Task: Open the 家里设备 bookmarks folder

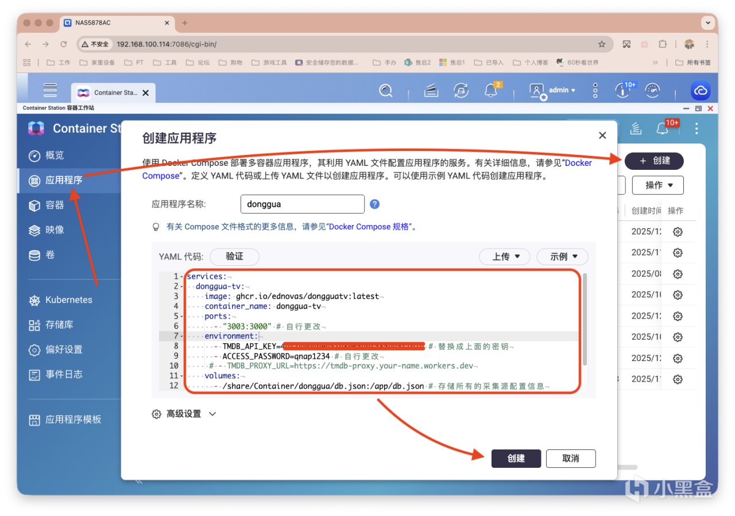Action: (97, 63)
